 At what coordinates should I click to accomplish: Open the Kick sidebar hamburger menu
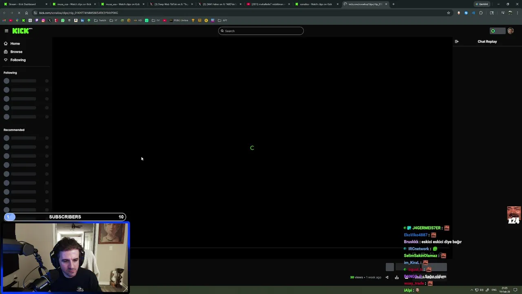(7, 31)
